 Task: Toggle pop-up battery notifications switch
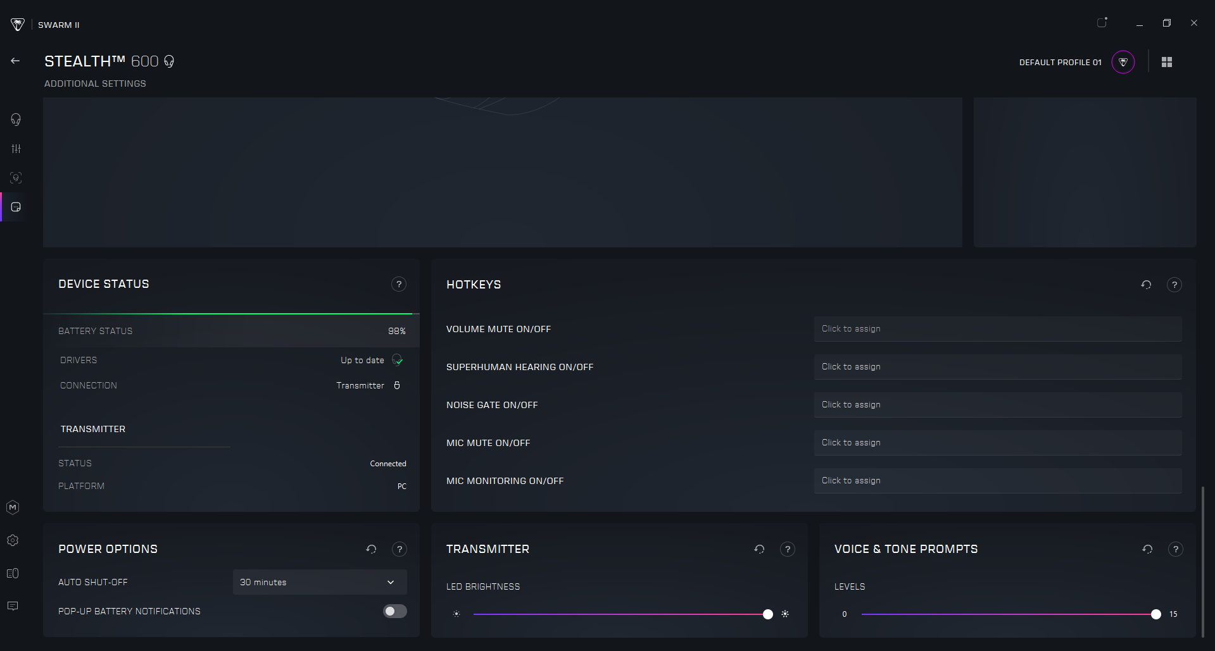coord(395,611)
